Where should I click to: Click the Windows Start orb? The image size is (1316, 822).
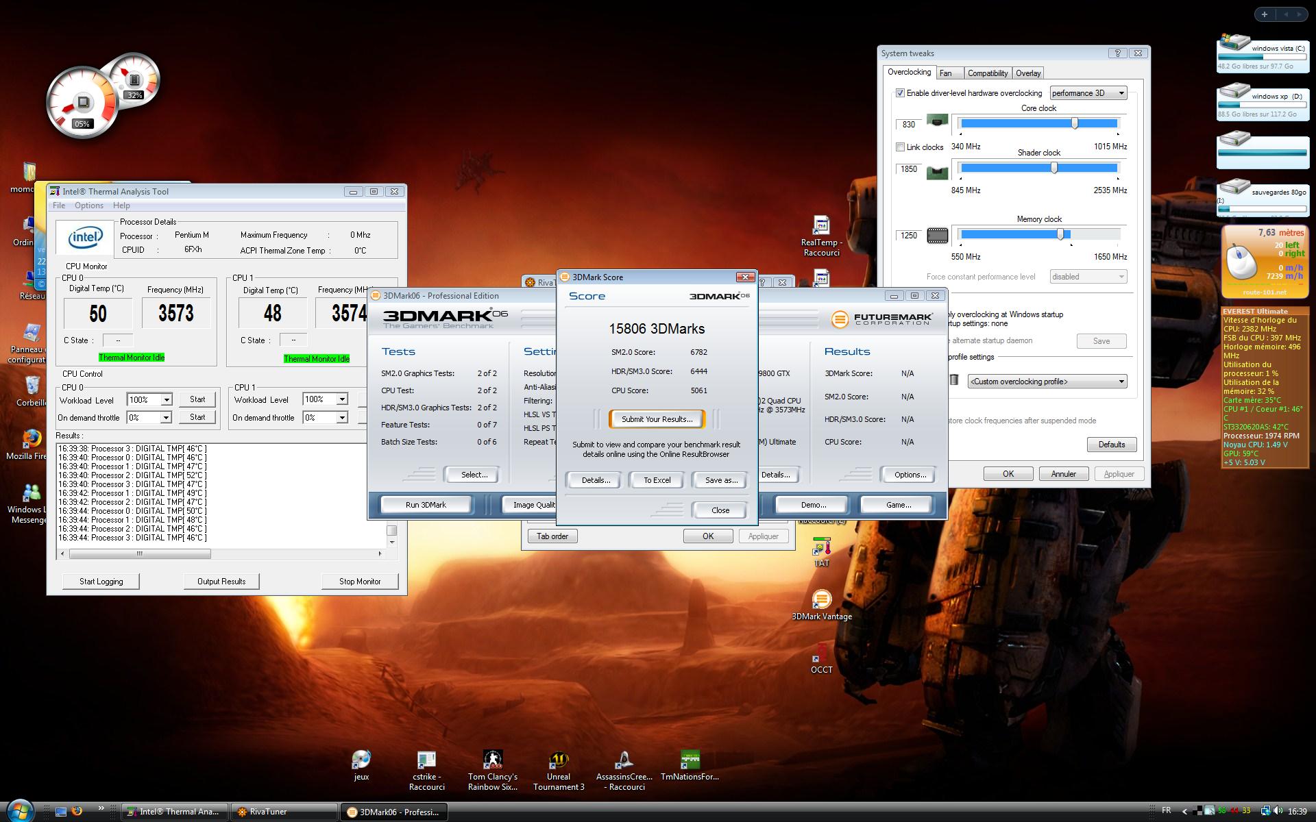pos(19,810)
